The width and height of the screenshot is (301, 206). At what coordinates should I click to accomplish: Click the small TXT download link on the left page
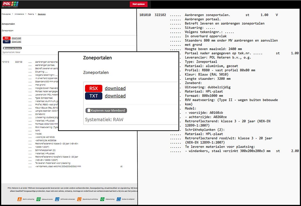pos(16,41)
